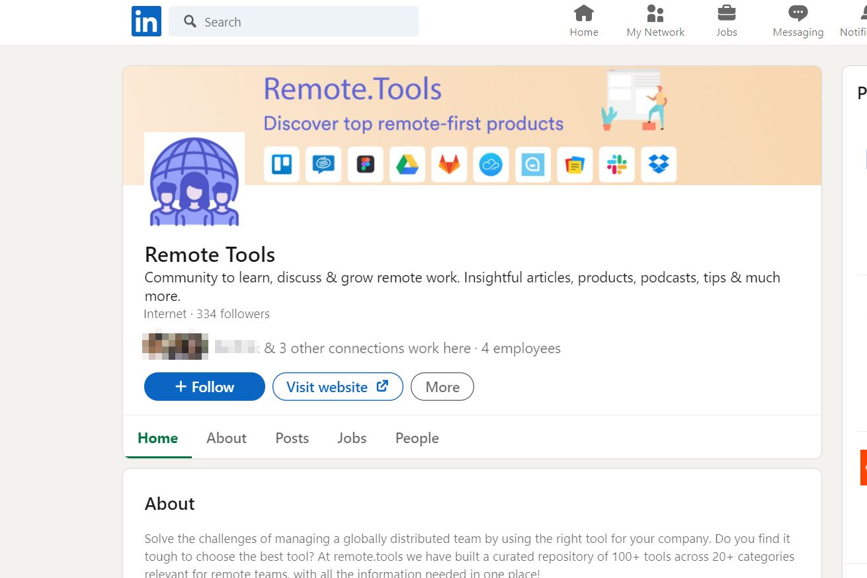Open My Network in the top bar
The image size is (867, 578).
click(x=655, y=21)
